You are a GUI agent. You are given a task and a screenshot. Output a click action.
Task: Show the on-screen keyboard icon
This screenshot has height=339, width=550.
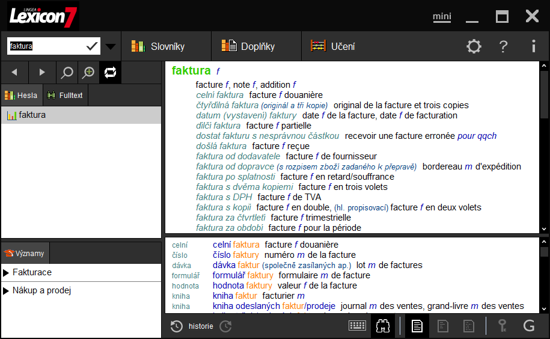[x=357, y=326]
